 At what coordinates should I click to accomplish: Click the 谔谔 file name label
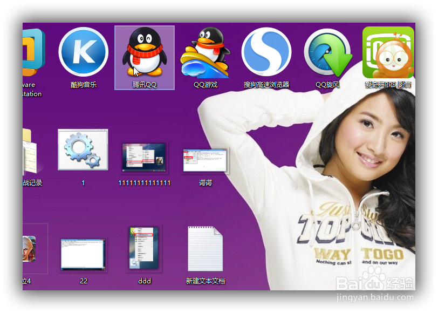tap(206, 183)
